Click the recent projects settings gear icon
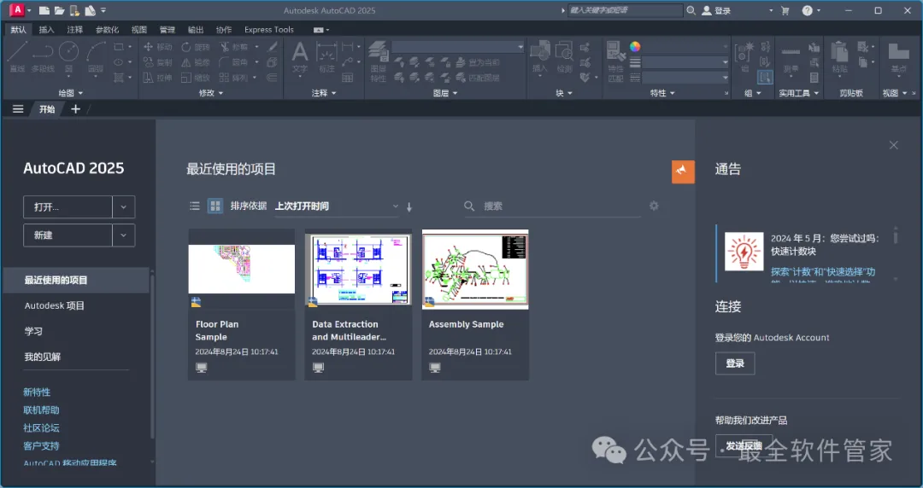This screenshot has width=923, height=488. click(654, 206)
